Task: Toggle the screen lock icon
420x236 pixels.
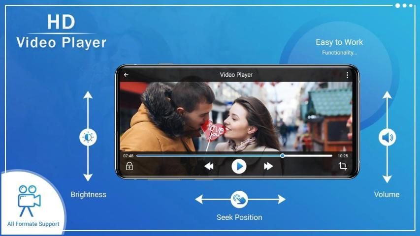Action: pyautogui.click(x=129, y=166)
